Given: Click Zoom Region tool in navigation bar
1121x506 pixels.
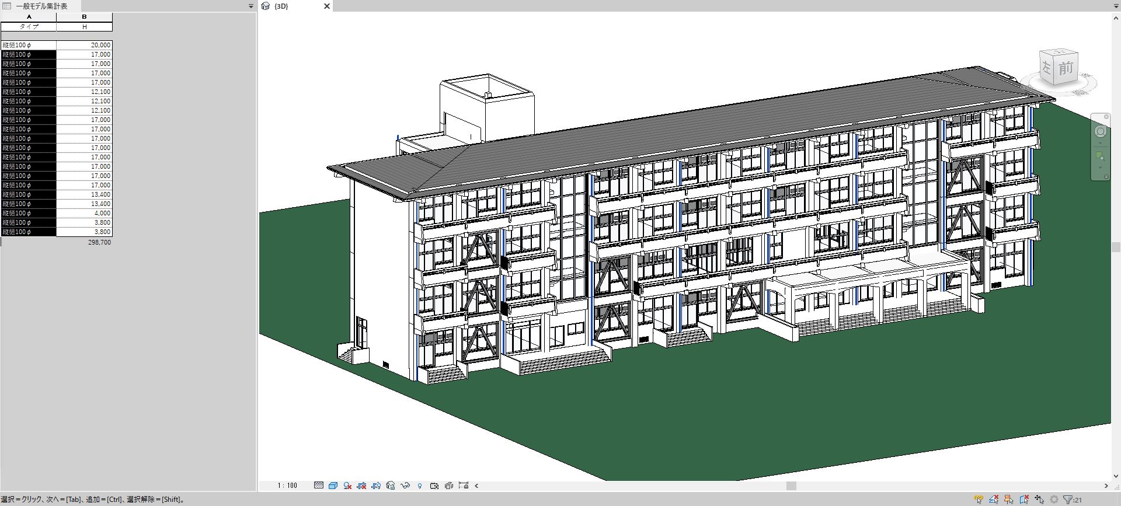Looking at the screenshot, I should coord(1101,156).
